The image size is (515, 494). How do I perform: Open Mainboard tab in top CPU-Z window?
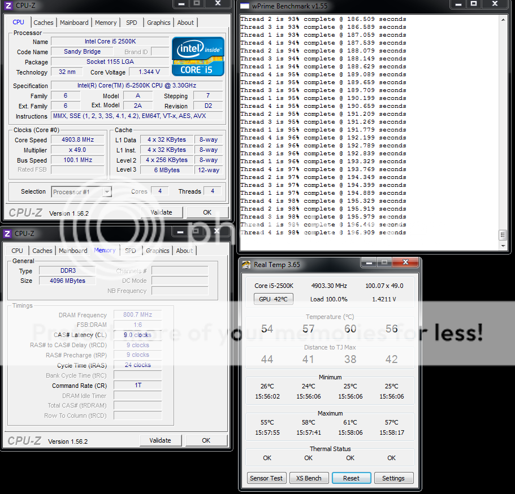[74, 23]
